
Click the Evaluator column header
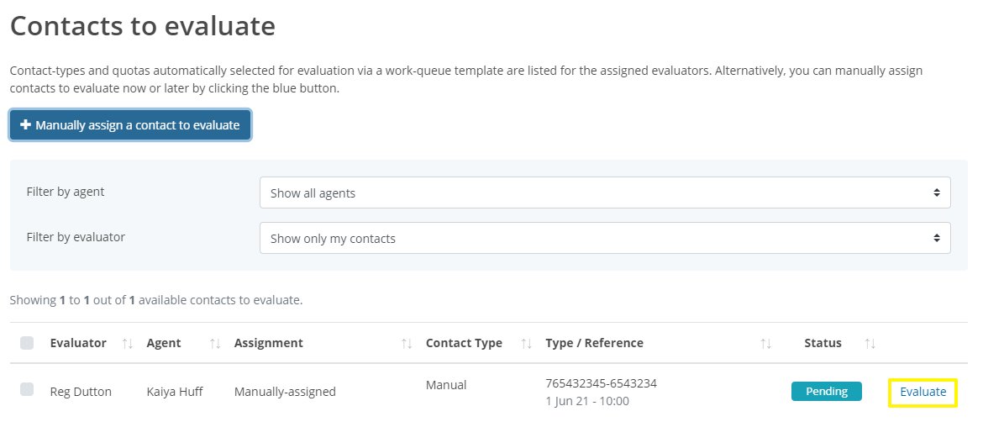(78, 343)
